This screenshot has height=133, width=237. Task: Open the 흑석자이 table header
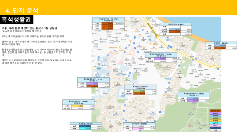[x=140, y=87]
